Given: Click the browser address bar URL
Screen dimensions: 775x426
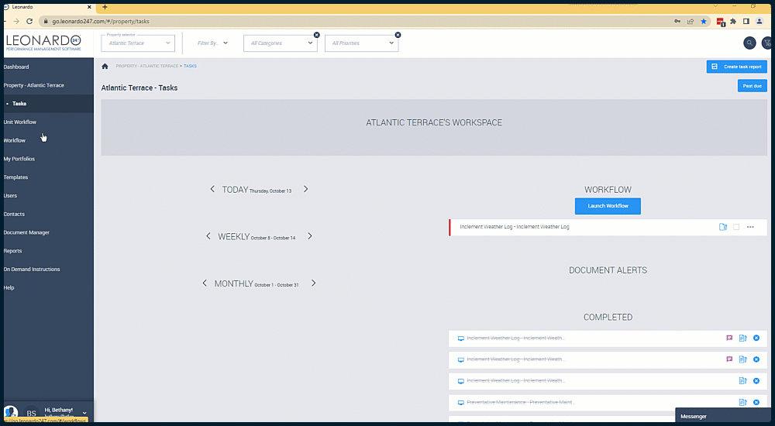Looking at the screenshot, I should [100, 21].
